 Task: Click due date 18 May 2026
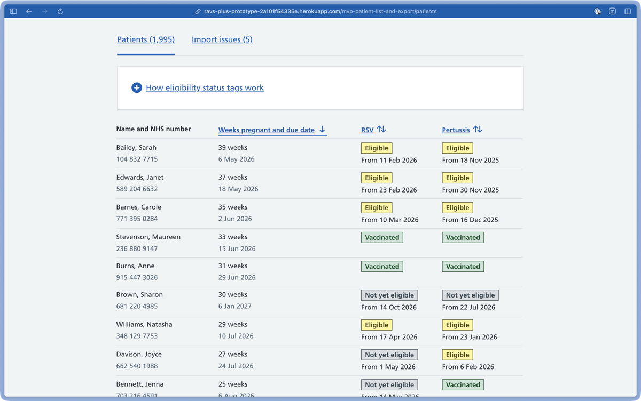pyautogui.click(x=238, y=189)
